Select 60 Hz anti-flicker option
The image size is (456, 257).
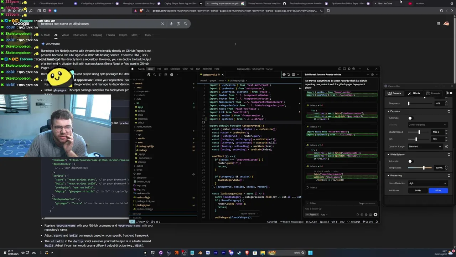(x=438, y=191)
